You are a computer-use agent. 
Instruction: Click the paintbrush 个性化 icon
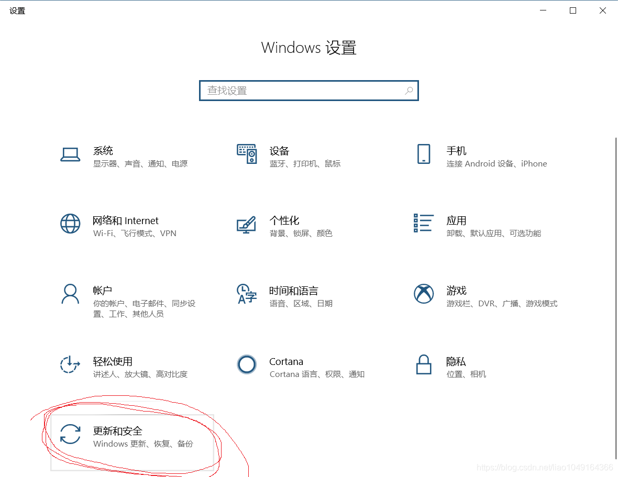pyautogui.click(x=247, y=225)
